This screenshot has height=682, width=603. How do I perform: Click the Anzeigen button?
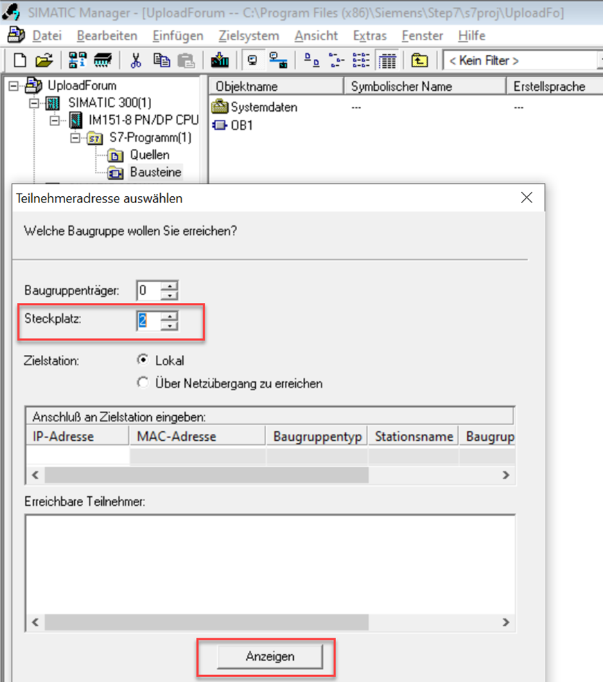270,656
